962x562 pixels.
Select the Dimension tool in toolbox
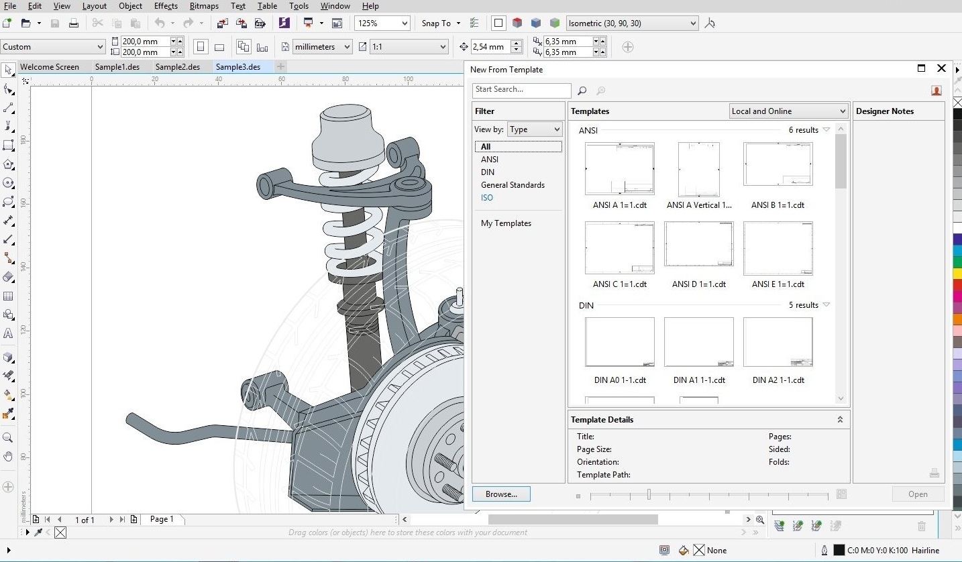point(8,221)
